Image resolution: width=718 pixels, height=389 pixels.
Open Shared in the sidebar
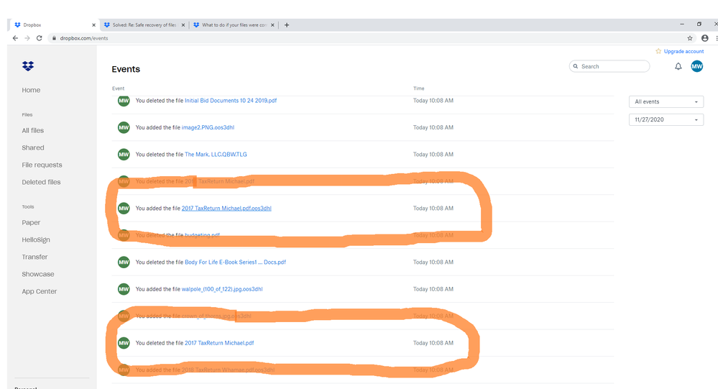point(33,147)
